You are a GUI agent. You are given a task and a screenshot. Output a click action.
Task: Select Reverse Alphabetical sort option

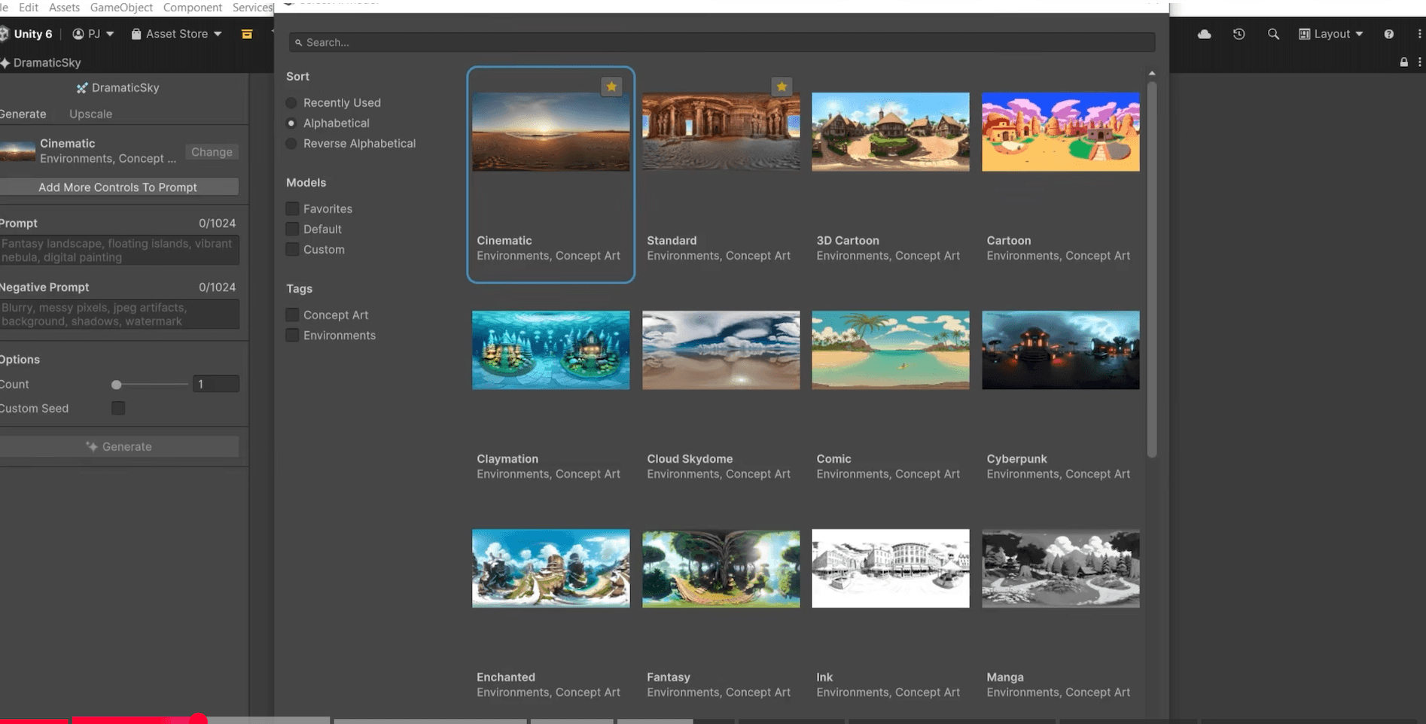[291, 143]
